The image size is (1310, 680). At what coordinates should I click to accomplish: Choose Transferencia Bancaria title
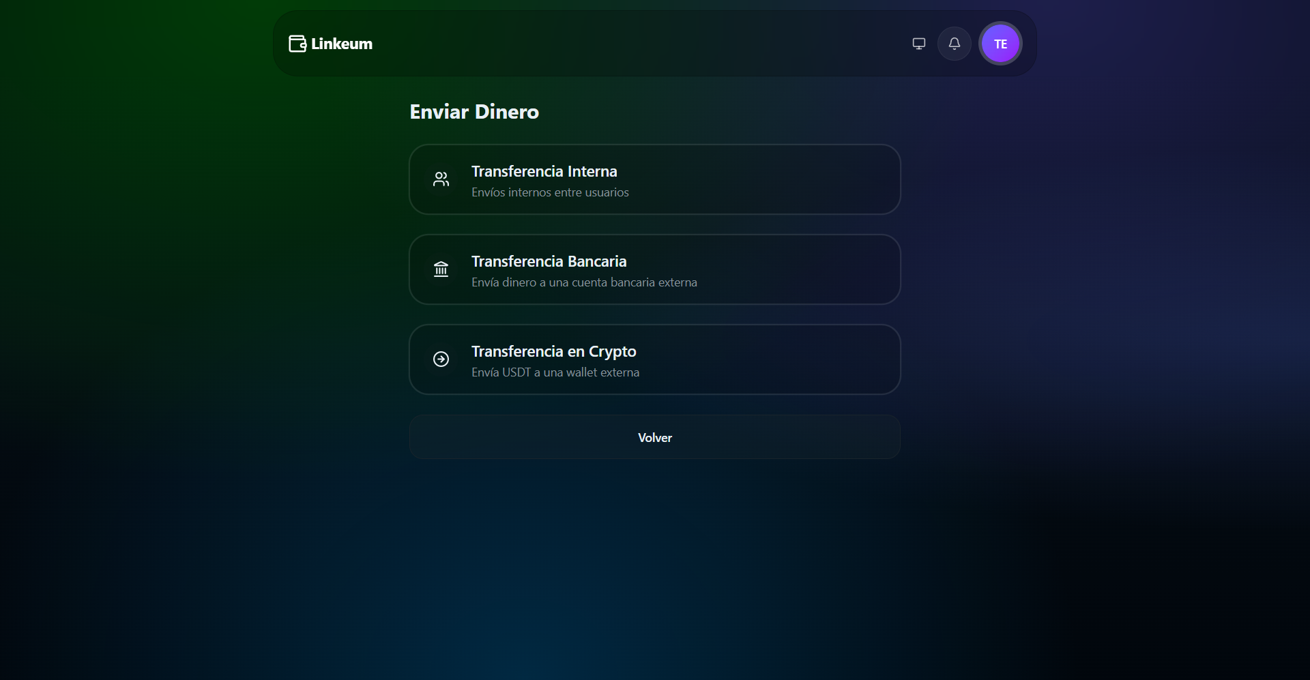549,261
